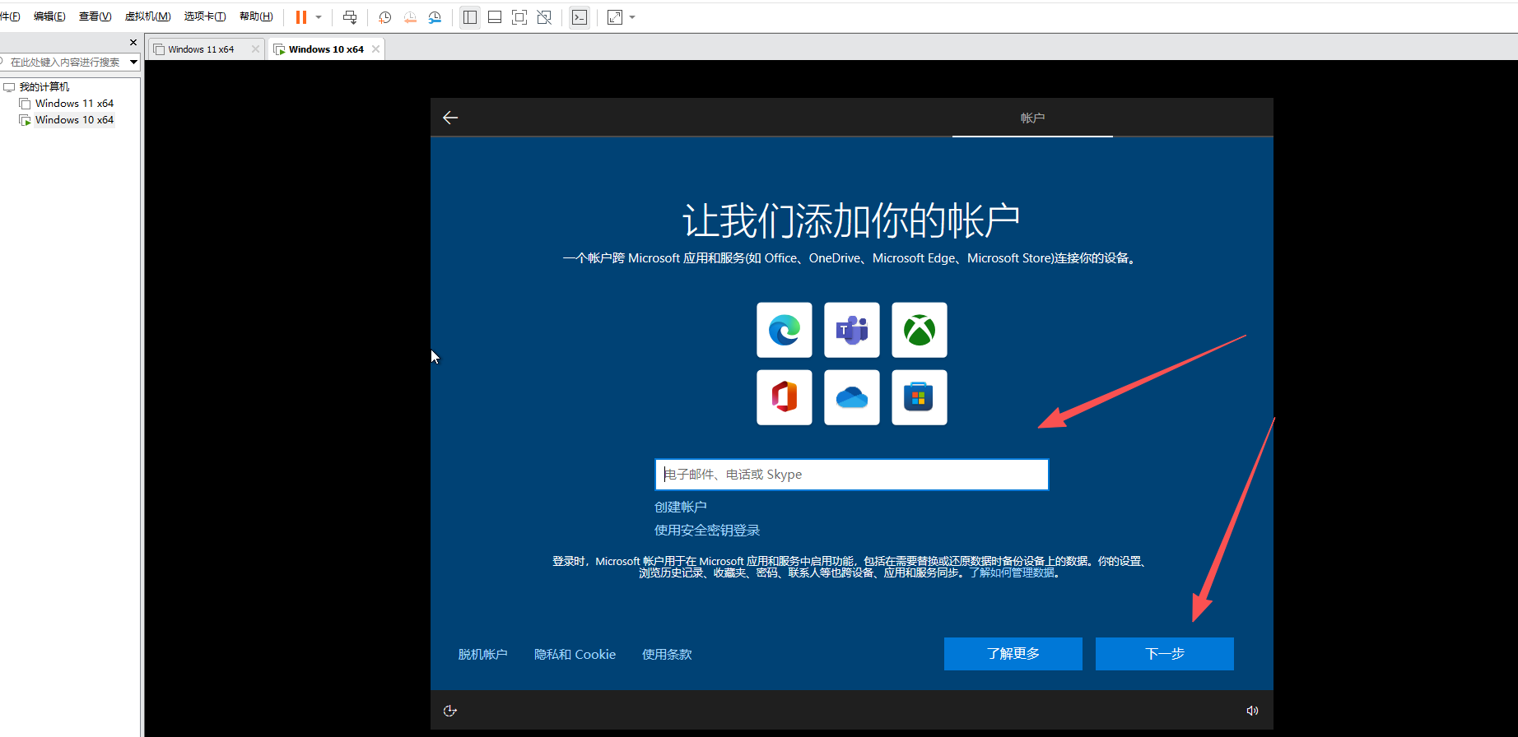The width and height of the screenshot is (1518, 737).
Task: Select Windows 11 x64 in the library tree
Action: point(74,104)
